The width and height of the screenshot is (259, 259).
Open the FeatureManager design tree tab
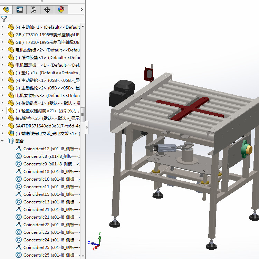tap(6, 10)
